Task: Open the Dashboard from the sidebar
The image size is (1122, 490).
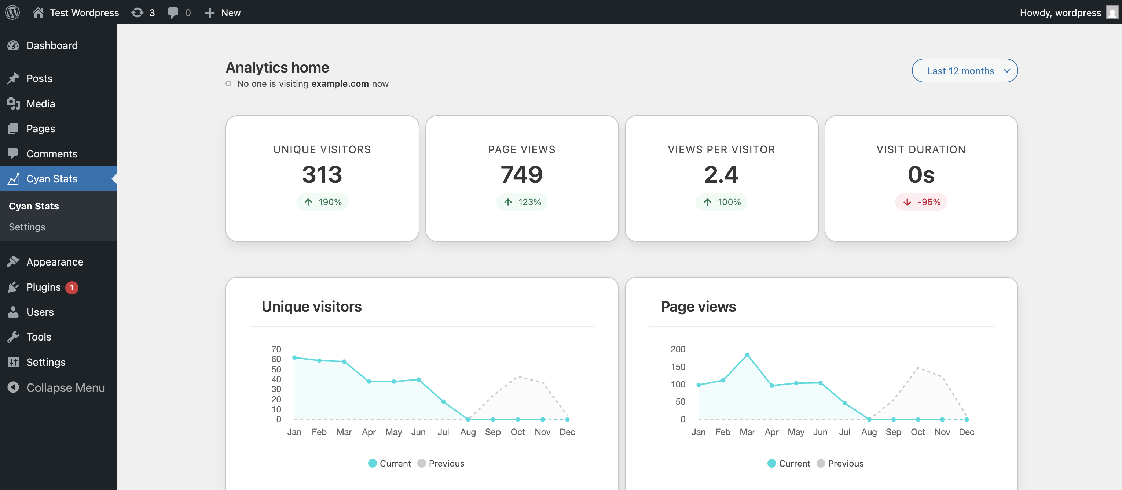Action: [x=14, y=45]
